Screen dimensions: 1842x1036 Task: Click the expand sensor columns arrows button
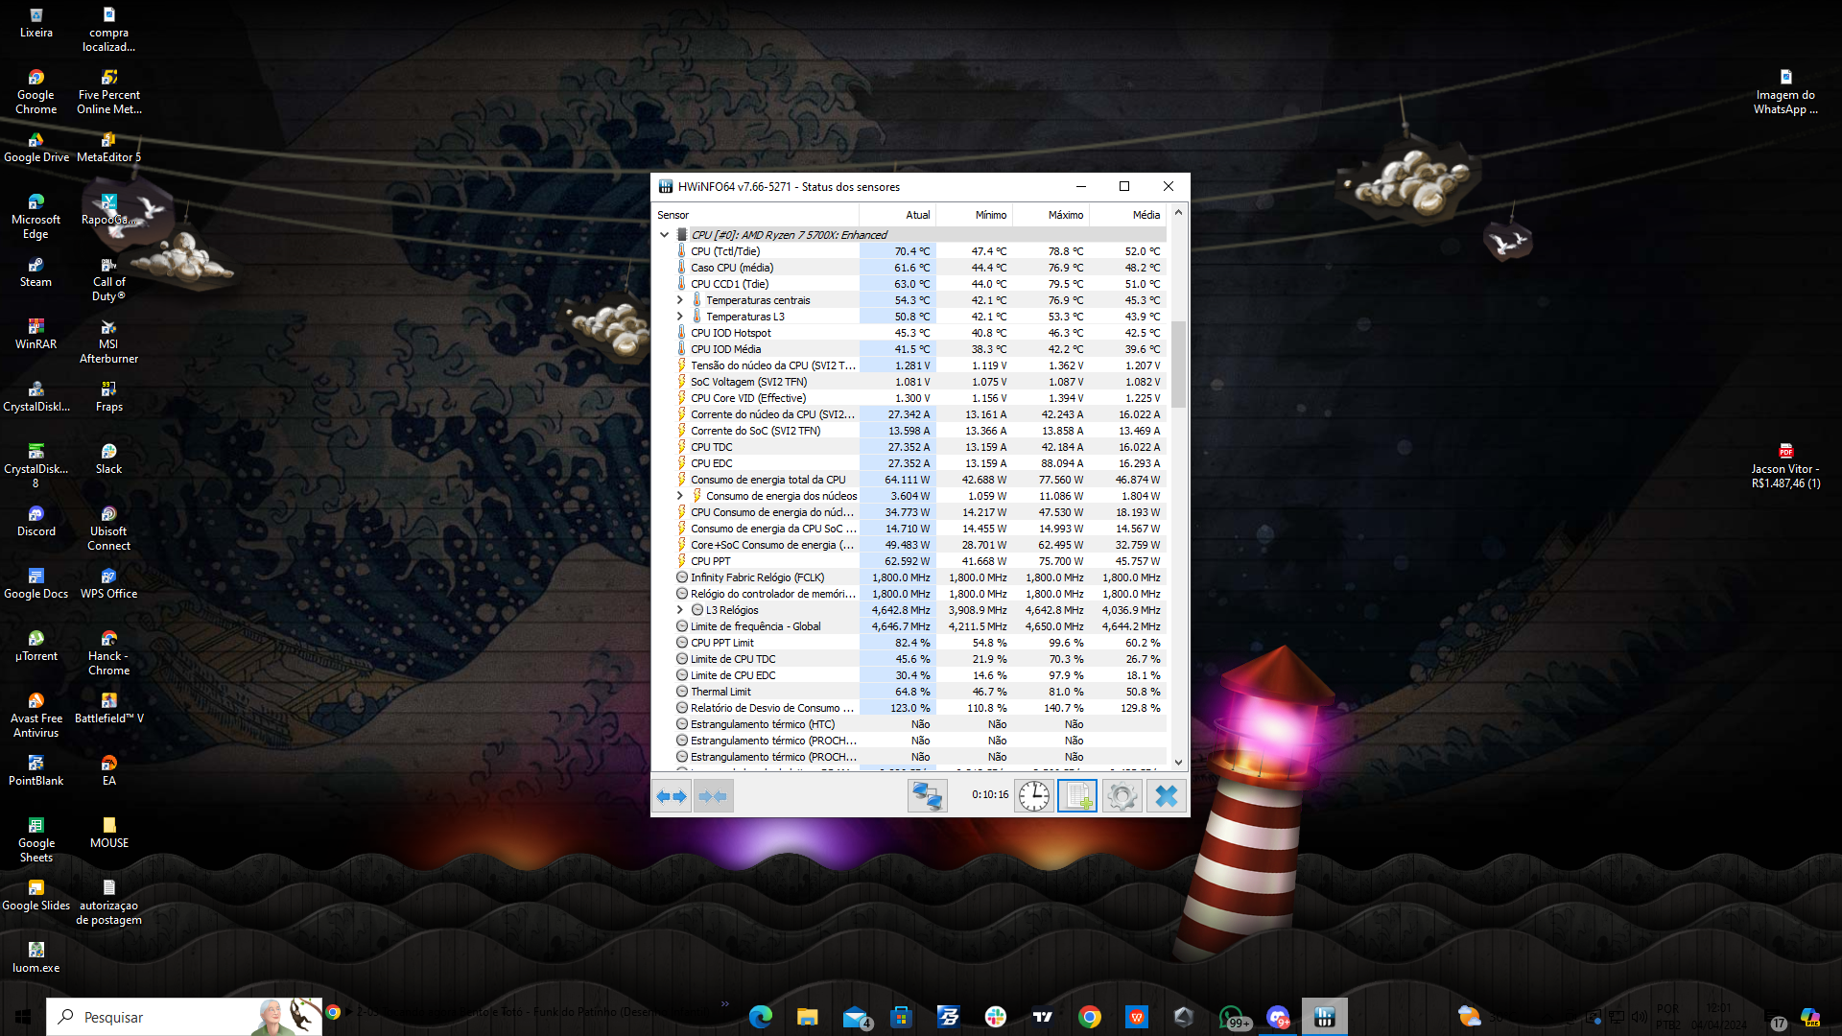pyautogui.click(x=672, y=796)
